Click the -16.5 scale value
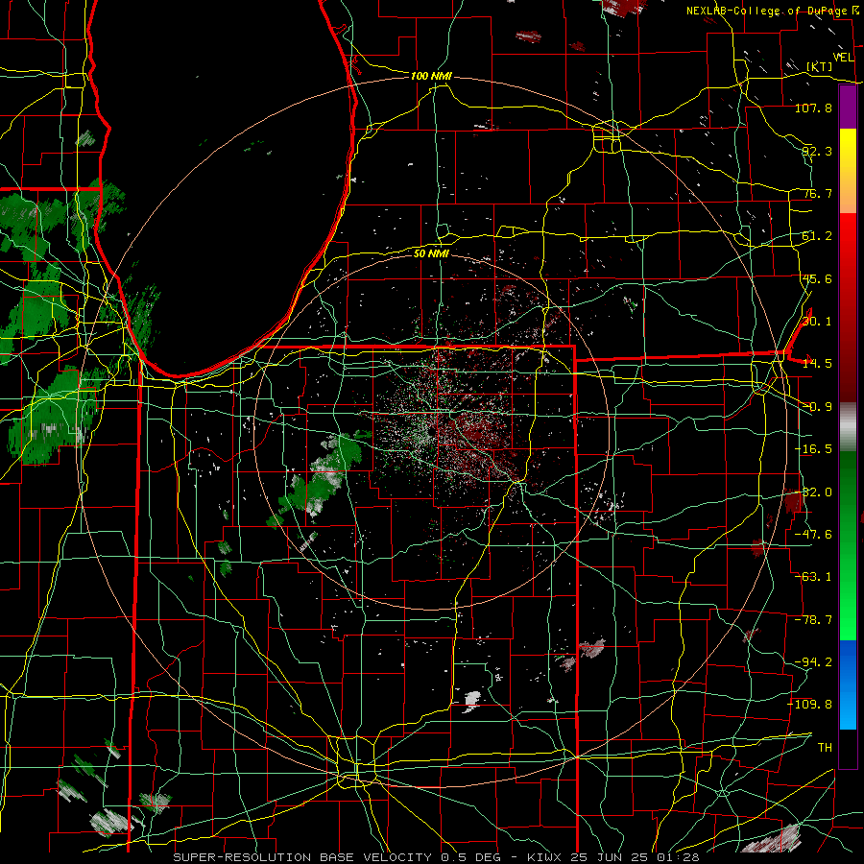Viewport: 864px width, 864px height. click(813, 449)
